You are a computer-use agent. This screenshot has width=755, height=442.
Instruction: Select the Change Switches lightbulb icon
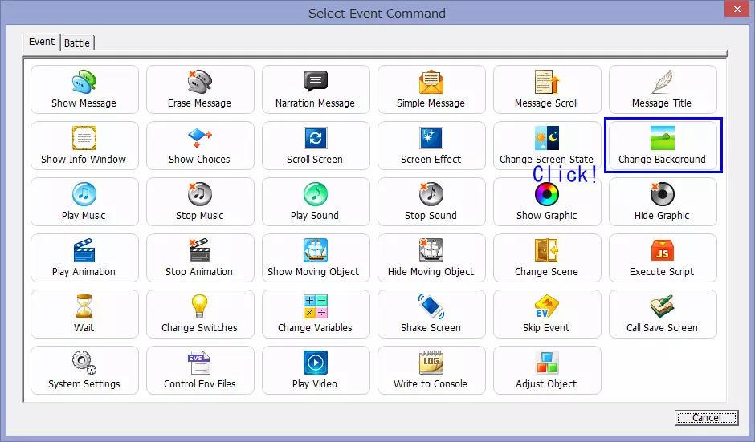coord(199,307)
